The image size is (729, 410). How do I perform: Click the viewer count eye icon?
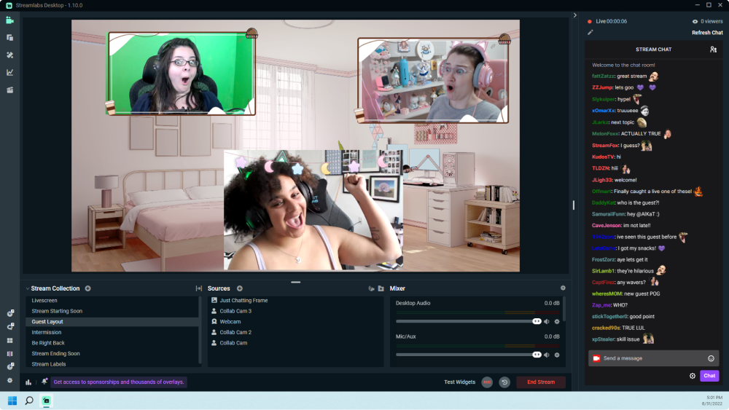695,21
